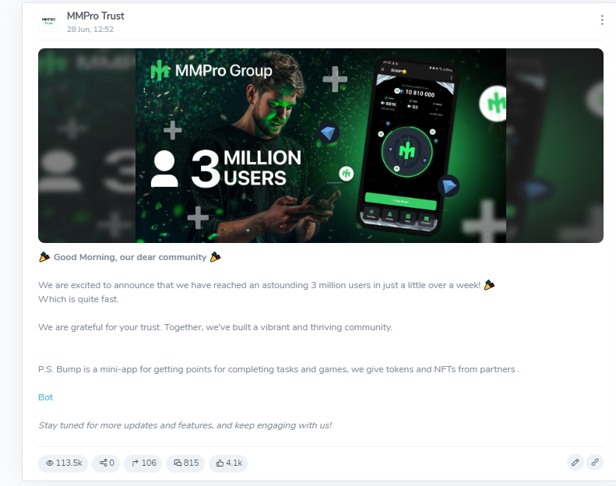Screen dimensions: 616x486
Task: Copy post link with chain icon
Action: [595, 463]
